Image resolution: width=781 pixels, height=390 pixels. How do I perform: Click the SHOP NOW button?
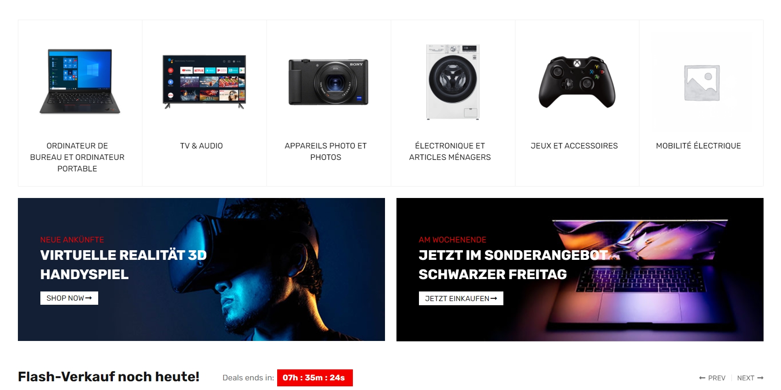69,298
